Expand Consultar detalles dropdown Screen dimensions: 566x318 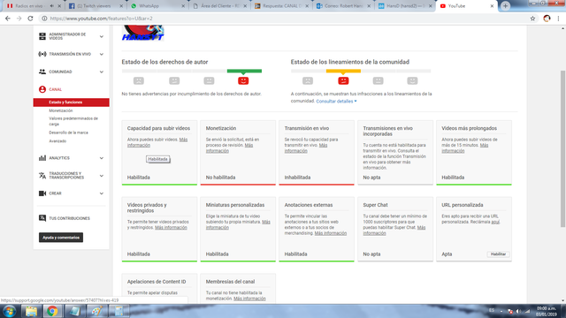[x=336, y=102]
